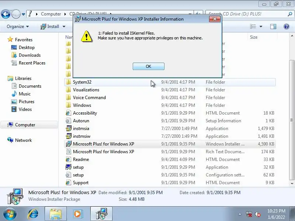The image size is (295, 221).
Task: Open the view options dropdown arrow
Action: [261, 27]
